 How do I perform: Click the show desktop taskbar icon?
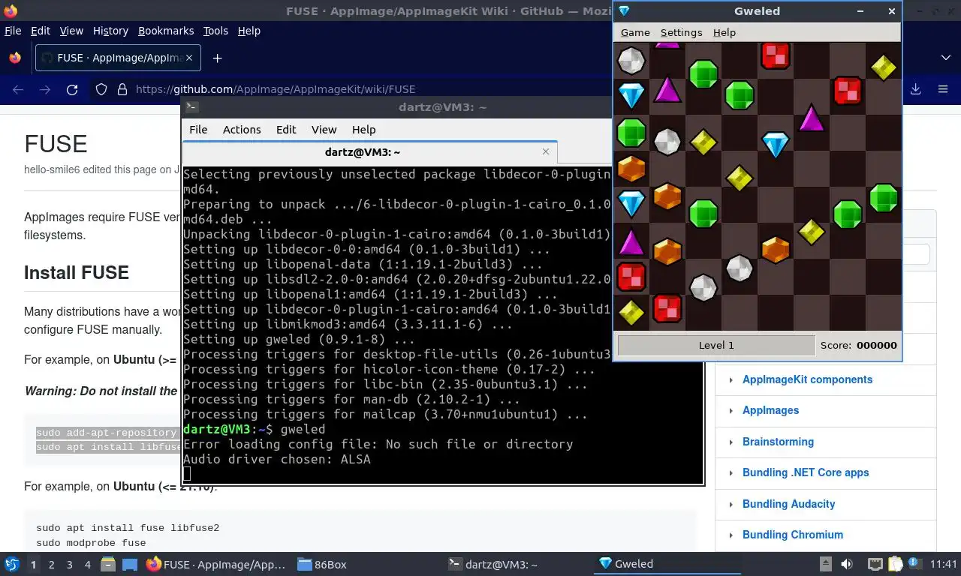click(129, 564)
